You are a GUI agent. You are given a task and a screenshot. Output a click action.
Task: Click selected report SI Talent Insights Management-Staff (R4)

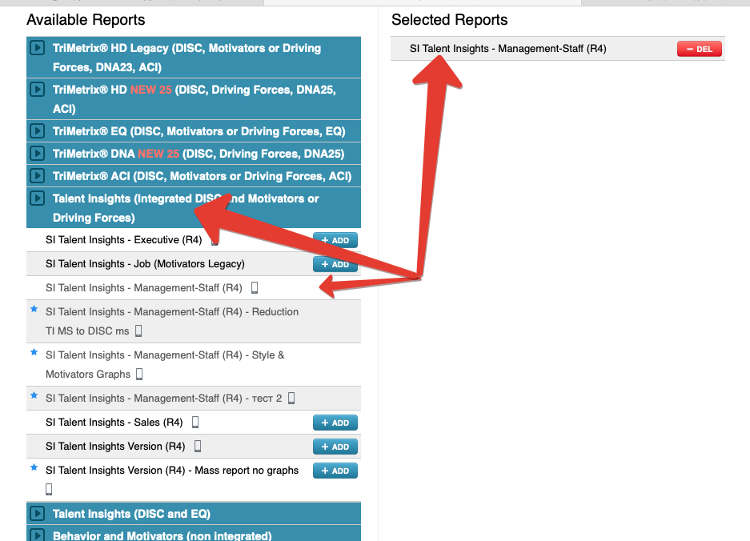(x=508, y=48)
